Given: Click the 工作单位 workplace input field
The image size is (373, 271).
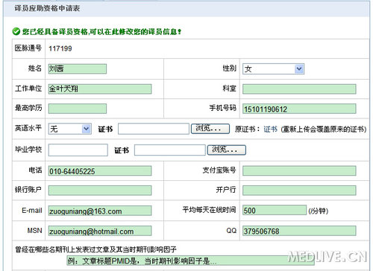Looking at the screenshot, I should click(100, 89).
